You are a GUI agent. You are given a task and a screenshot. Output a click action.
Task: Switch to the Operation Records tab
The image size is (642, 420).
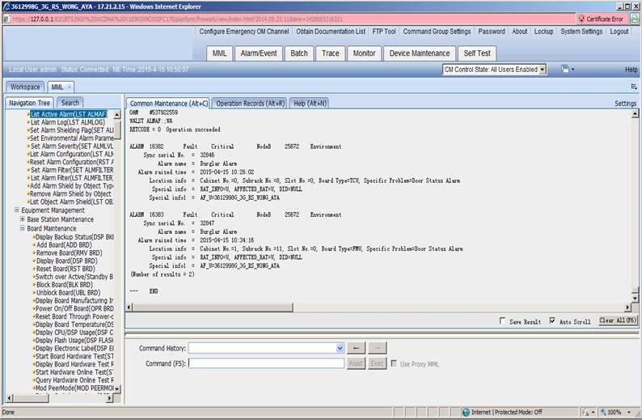point(250,104)
